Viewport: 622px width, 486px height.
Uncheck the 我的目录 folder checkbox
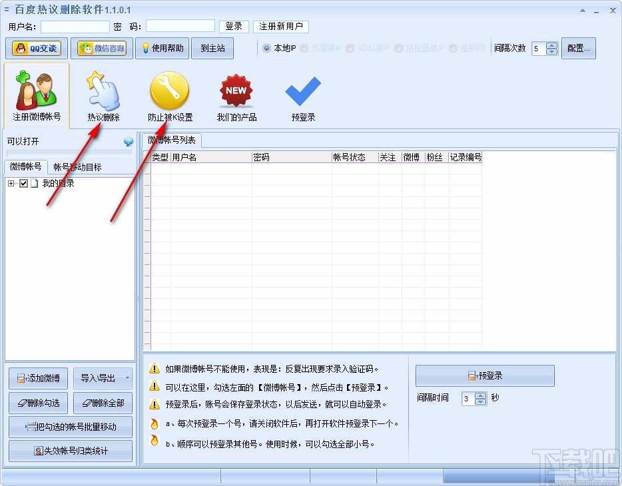point(24,184)
